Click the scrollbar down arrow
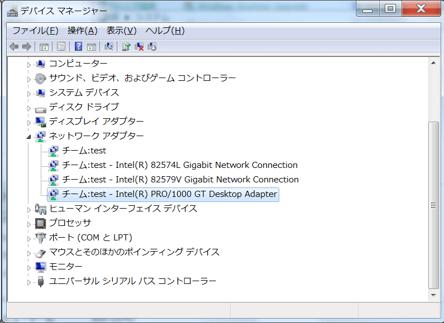Screen dimensions: 444x323 pos(433,295)
